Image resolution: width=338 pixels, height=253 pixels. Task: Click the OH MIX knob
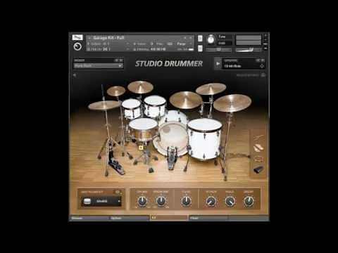[142, 201]
